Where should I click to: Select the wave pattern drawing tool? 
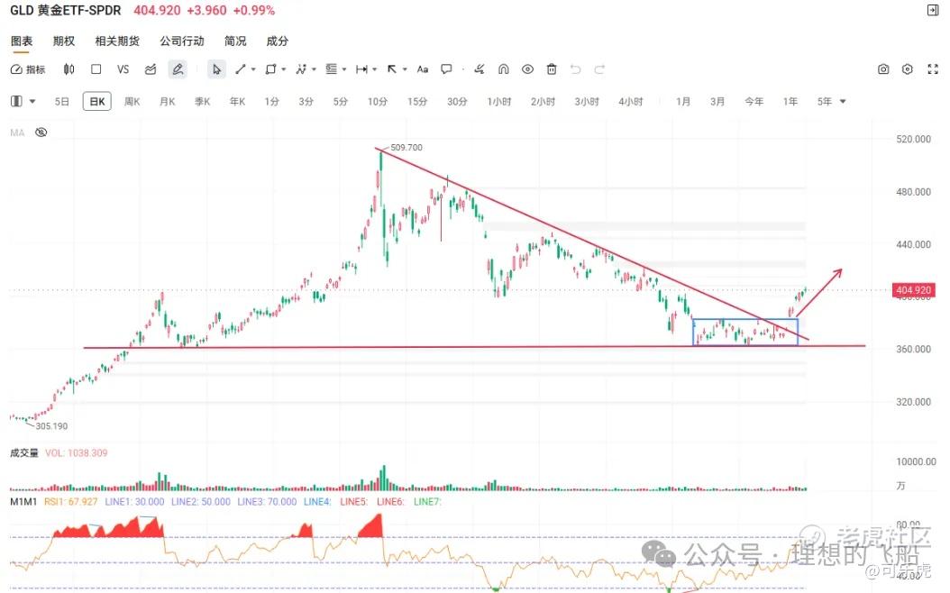(x=300, y=69)
